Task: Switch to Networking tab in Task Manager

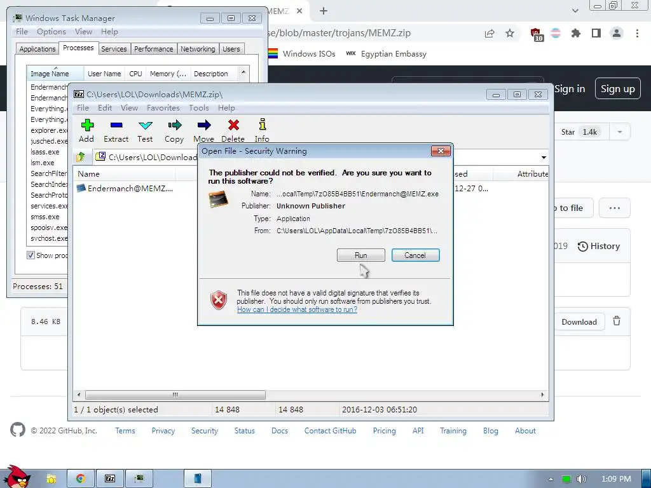Action: [x=198, y=49]
